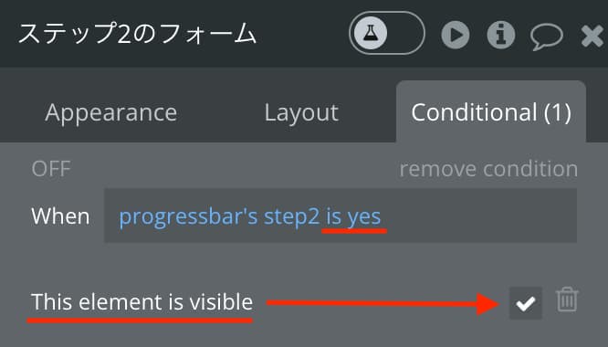Click the When label
The width and height of the screenshot is (608, 347).
pyautogui.click(x=60, y=216)
